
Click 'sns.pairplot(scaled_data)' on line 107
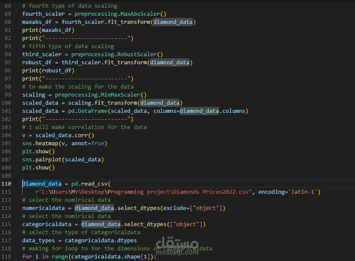tap(63, 160)
